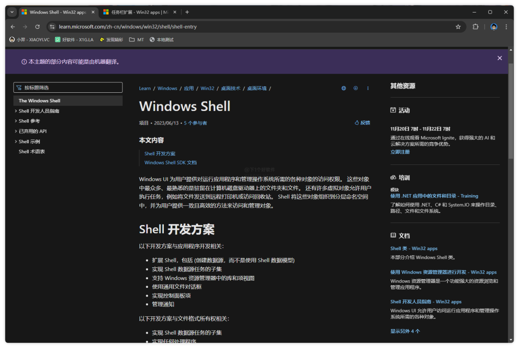Viewport: 519px width, 348px height.
Task: Open site information icon in address bar
Action: coord(52,27)
